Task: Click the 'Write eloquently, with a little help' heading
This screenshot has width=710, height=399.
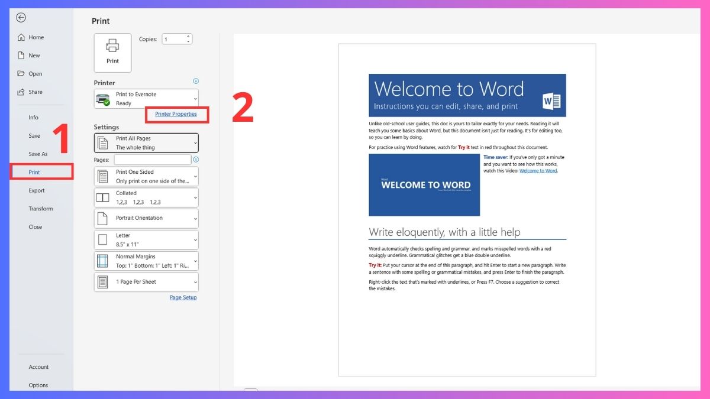Action: coord(444,232)
